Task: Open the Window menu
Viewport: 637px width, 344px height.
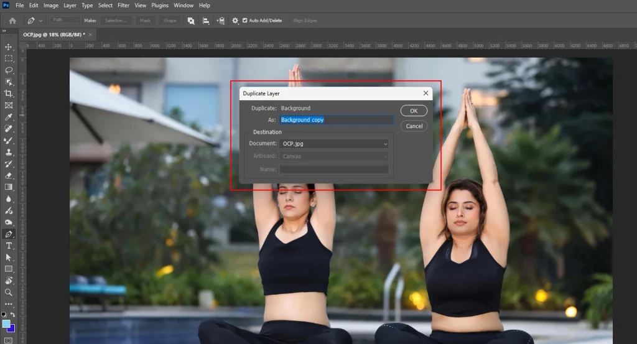Action: 184,5
